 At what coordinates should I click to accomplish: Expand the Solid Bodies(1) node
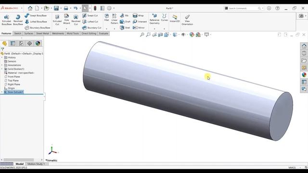pyautogui.click(x=2, y=69)
